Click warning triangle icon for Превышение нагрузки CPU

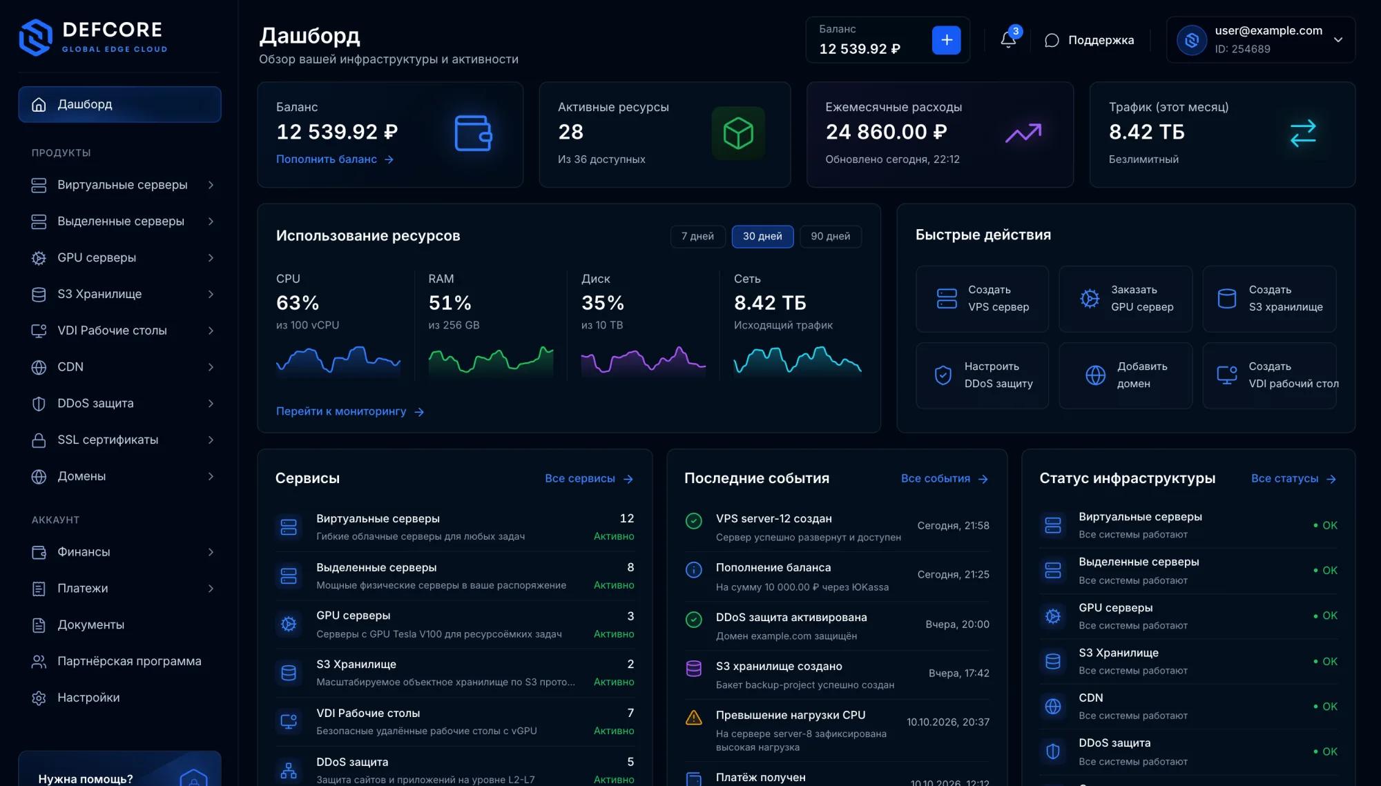tap(693, 718)
